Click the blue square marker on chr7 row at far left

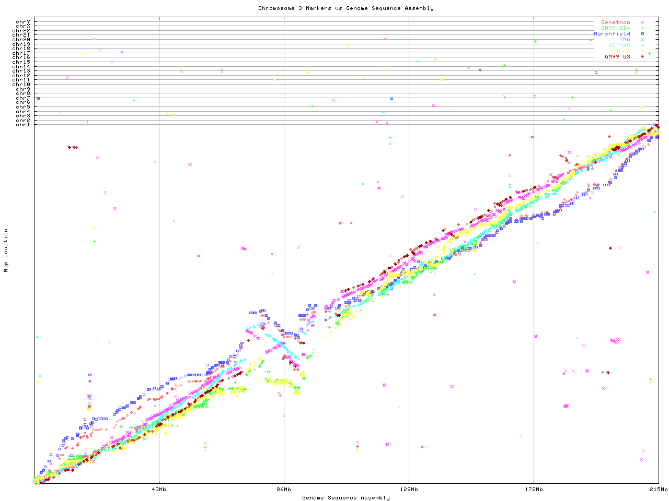(38, 98)
